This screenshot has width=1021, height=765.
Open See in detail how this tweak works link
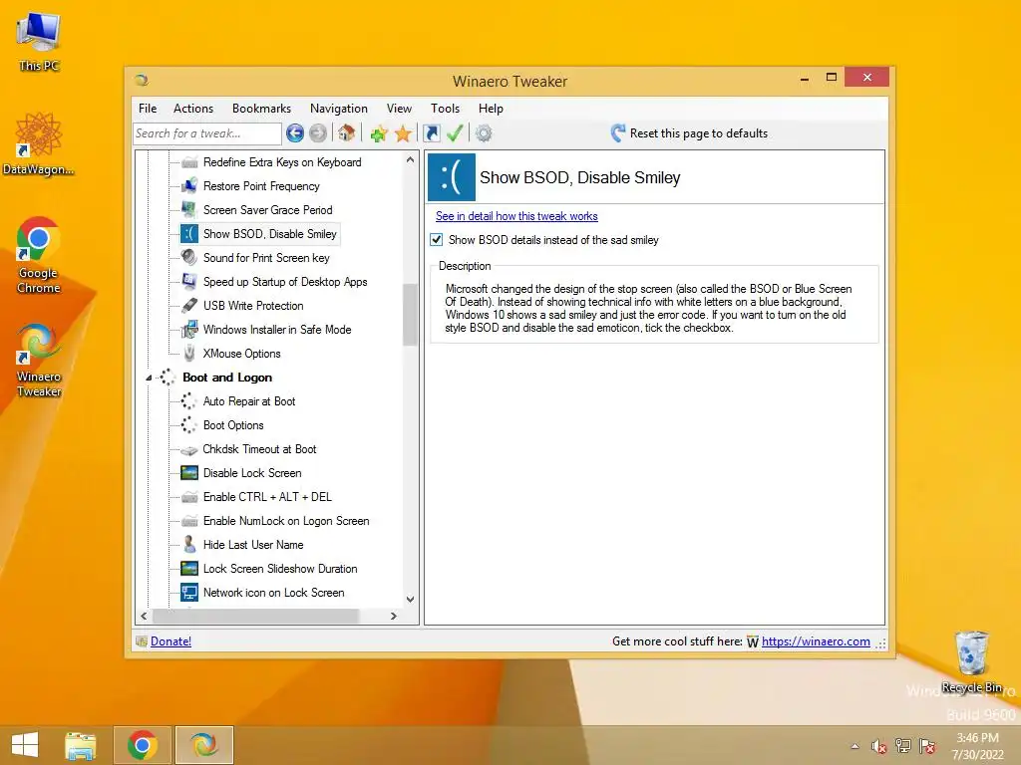point(516,216)
